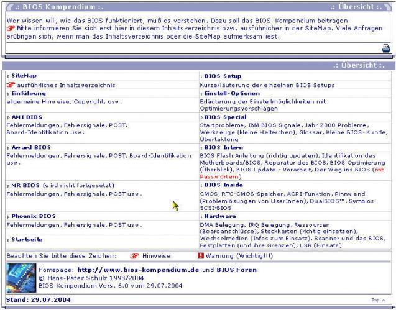Click the red warning icon next to Warnung
The width and height of the screenshot is (396, 310).
201,256
